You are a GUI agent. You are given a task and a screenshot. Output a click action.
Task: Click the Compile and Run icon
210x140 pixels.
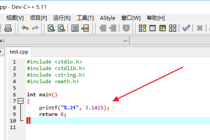[x=162, y=28]
